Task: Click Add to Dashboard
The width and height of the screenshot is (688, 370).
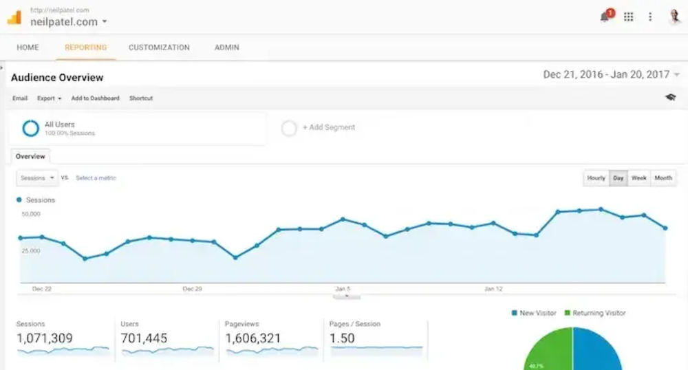Action: pyautogui.click(x=95, y=98)
